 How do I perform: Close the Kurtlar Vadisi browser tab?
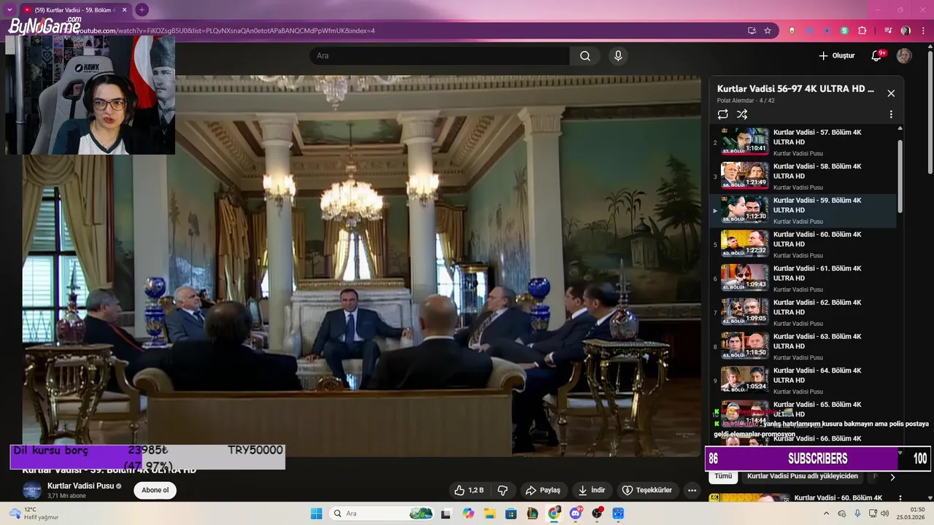click(125, 9)
